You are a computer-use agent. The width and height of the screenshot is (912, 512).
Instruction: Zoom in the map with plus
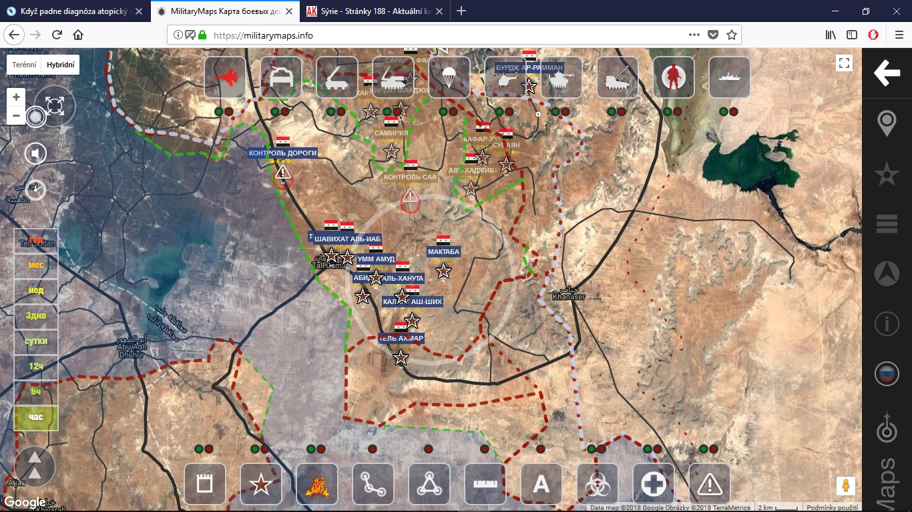tap(17, 97)
